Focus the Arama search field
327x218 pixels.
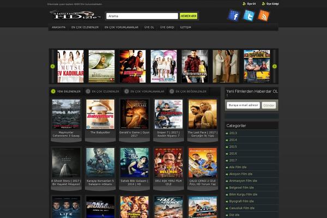[x=142, y=16]
